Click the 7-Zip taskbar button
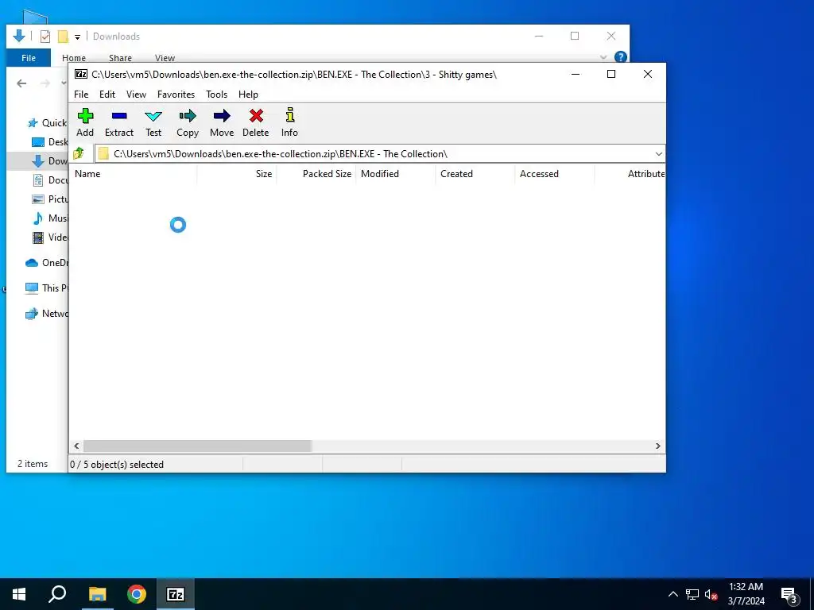This screenshot has height=610, width=814. pos(176,594)
